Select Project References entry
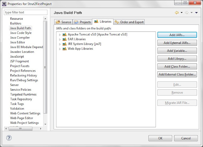 click(23, 71)
